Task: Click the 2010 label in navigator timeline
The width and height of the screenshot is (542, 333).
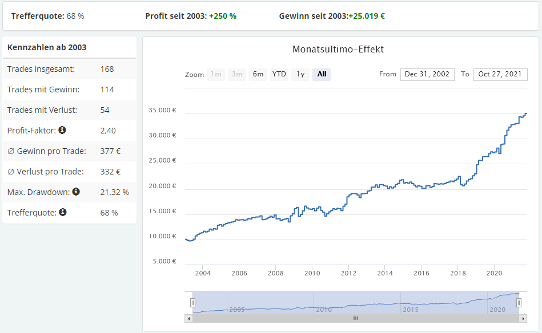Action: 324,310
